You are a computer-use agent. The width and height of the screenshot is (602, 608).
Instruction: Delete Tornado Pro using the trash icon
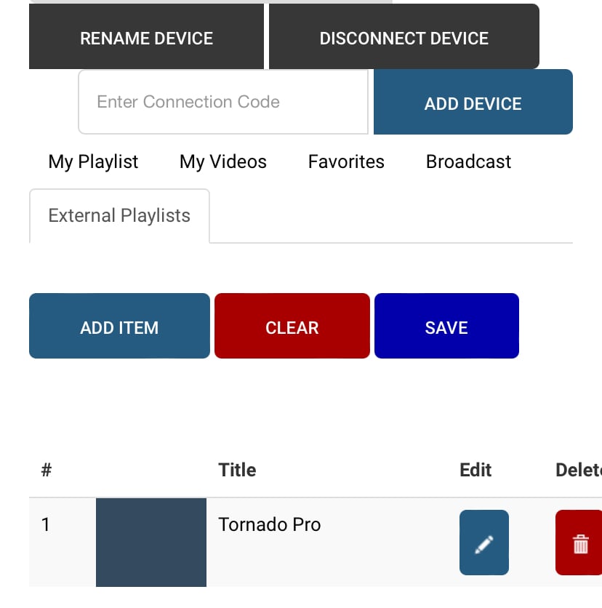coord(579,543)
